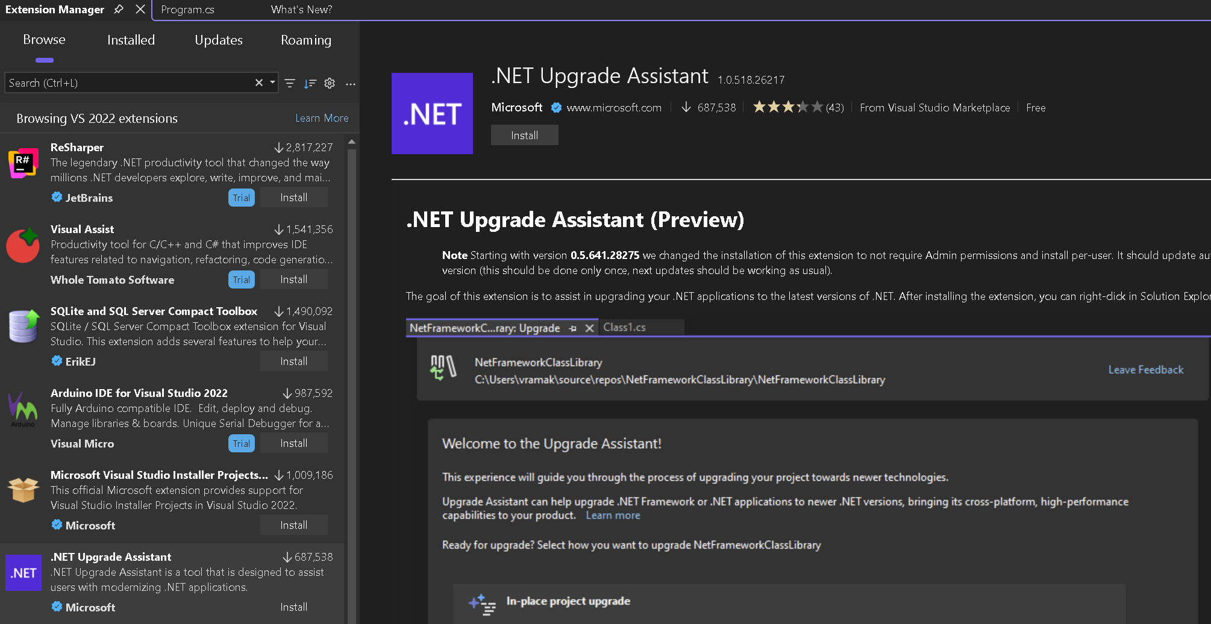Click the ReSharper R# logo icon

(23, 163)
